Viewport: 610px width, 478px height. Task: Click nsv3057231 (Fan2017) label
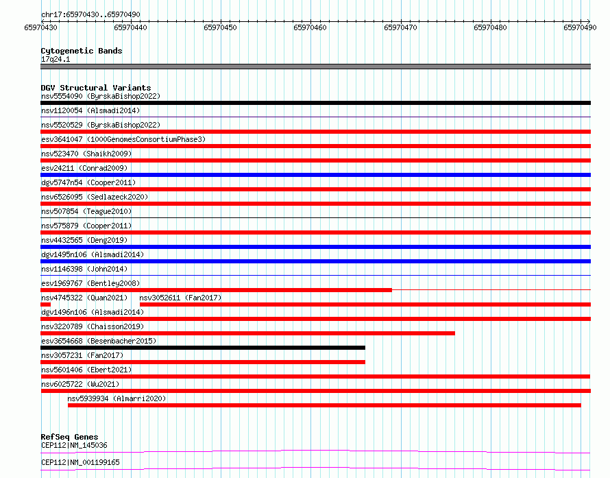tap(82, 355)
